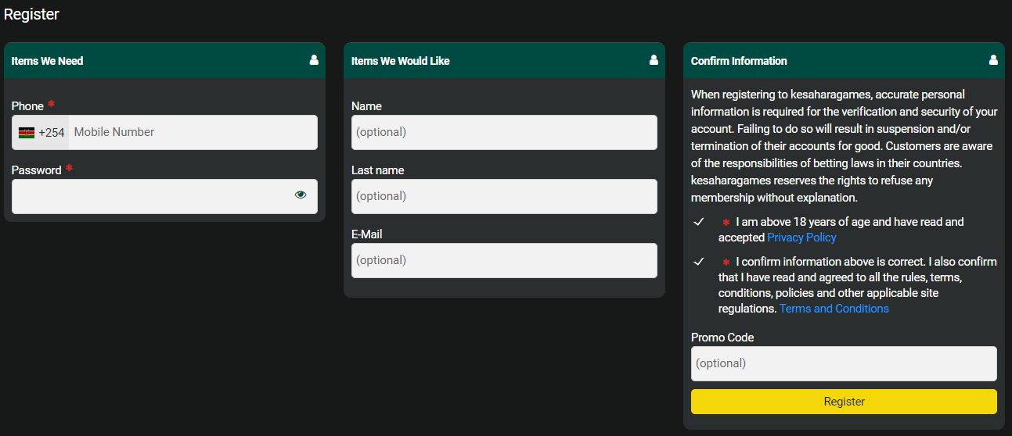Open the +254 country code selector

(41, 133)
